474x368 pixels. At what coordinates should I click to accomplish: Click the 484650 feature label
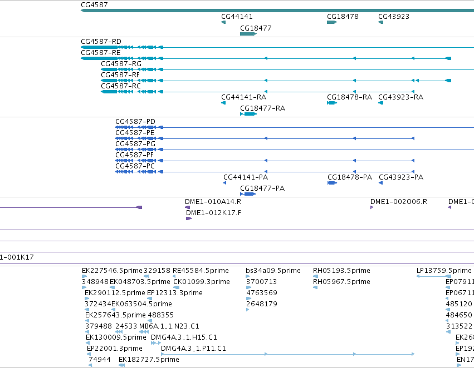pos(459,315)
